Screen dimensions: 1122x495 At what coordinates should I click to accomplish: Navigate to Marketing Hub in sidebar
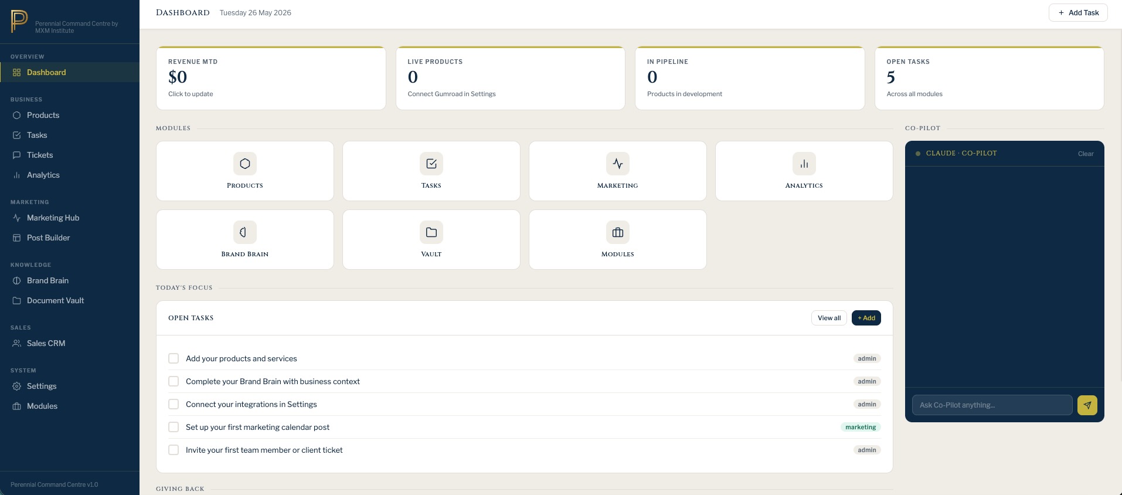point(70,218)
